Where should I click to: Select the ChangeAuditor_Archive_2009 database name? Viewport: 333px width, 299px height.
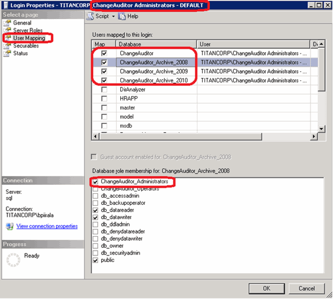154,71
